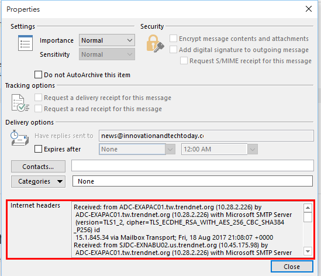This screenshot has width=321, height=276.
Task: Open the Importance dropdown
Action: (107, 40)
